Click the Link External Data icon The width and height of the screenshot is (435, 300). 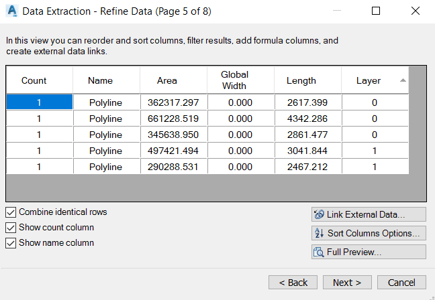click(319, 214)
